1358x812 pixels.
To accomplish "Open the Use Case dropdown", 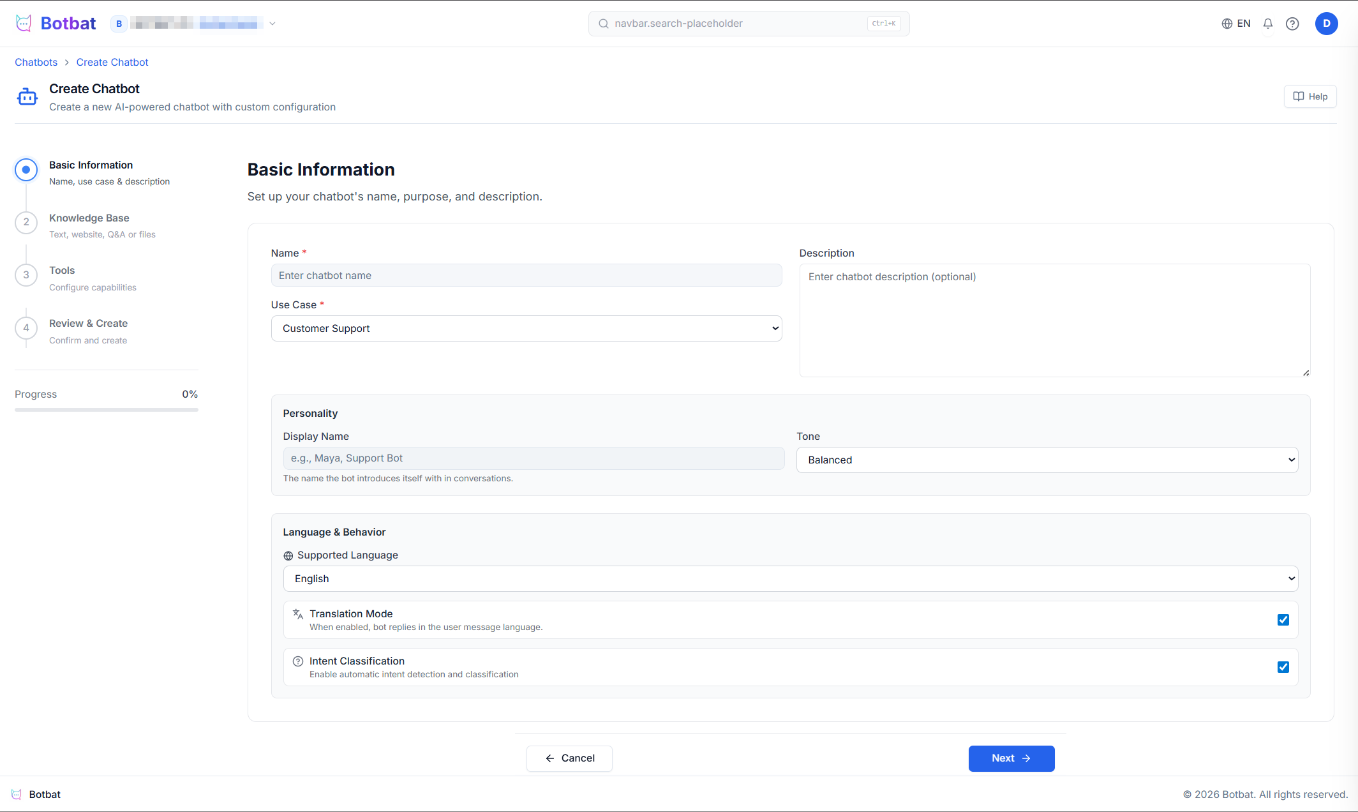I will [x=526, y=328].
